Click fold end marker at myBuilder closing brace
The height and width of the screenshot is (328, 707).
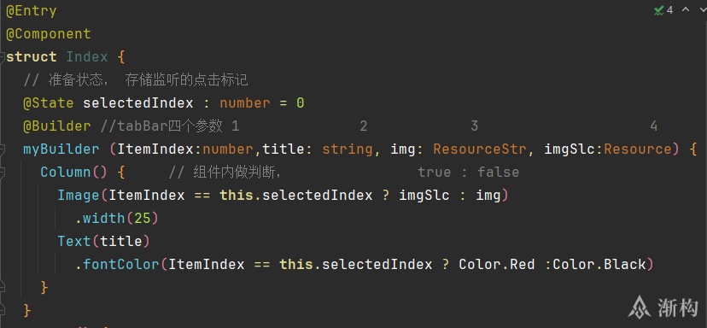click(x=3, y=310)
